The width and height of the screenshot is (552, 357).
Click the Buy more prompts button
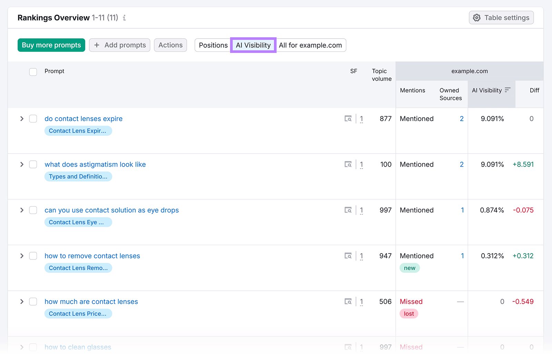point(51,45)
